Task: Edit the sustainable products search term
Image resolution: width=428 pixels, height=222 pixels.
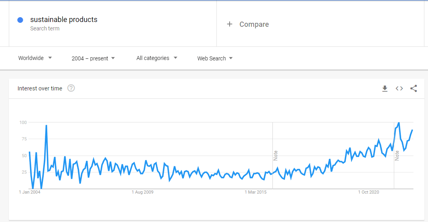Action: coord(64,20)
